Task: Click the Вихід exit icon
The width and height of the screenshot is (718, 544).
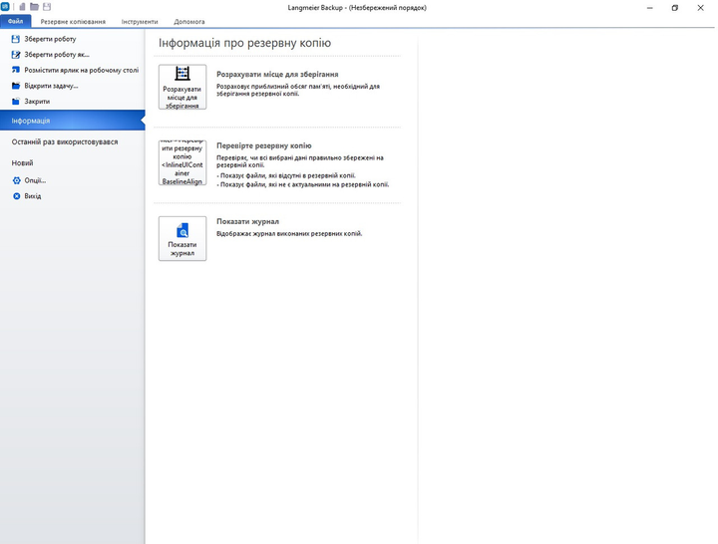Action: click(x=17, y=196)
